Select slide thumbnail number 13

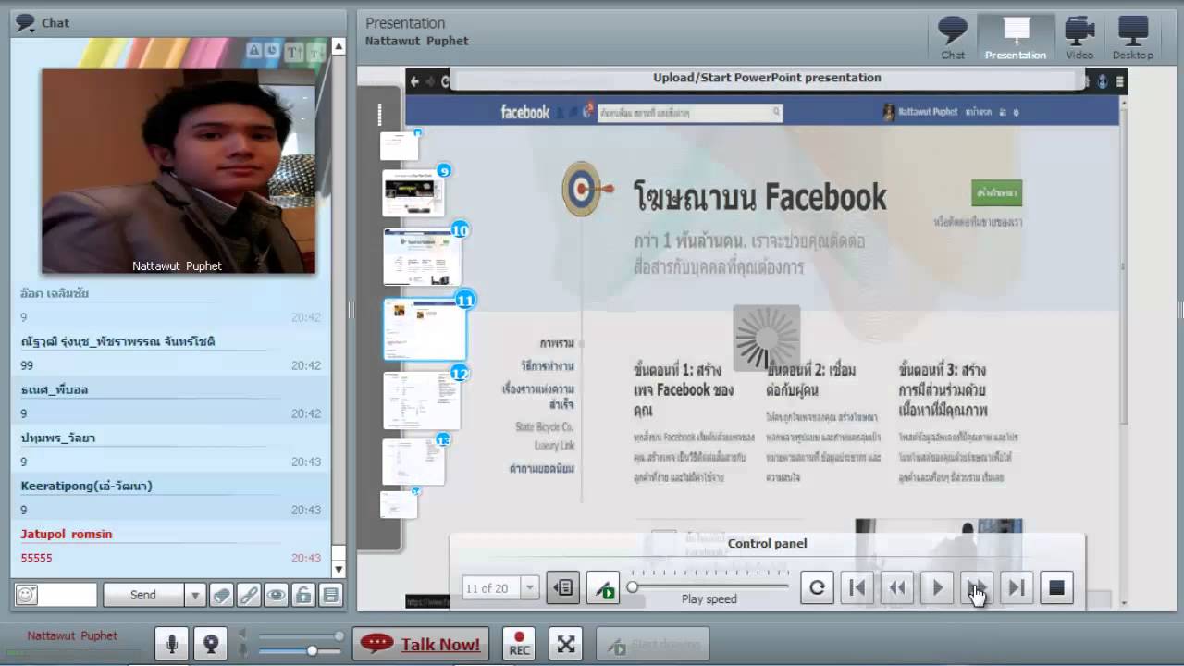[413, 462]
